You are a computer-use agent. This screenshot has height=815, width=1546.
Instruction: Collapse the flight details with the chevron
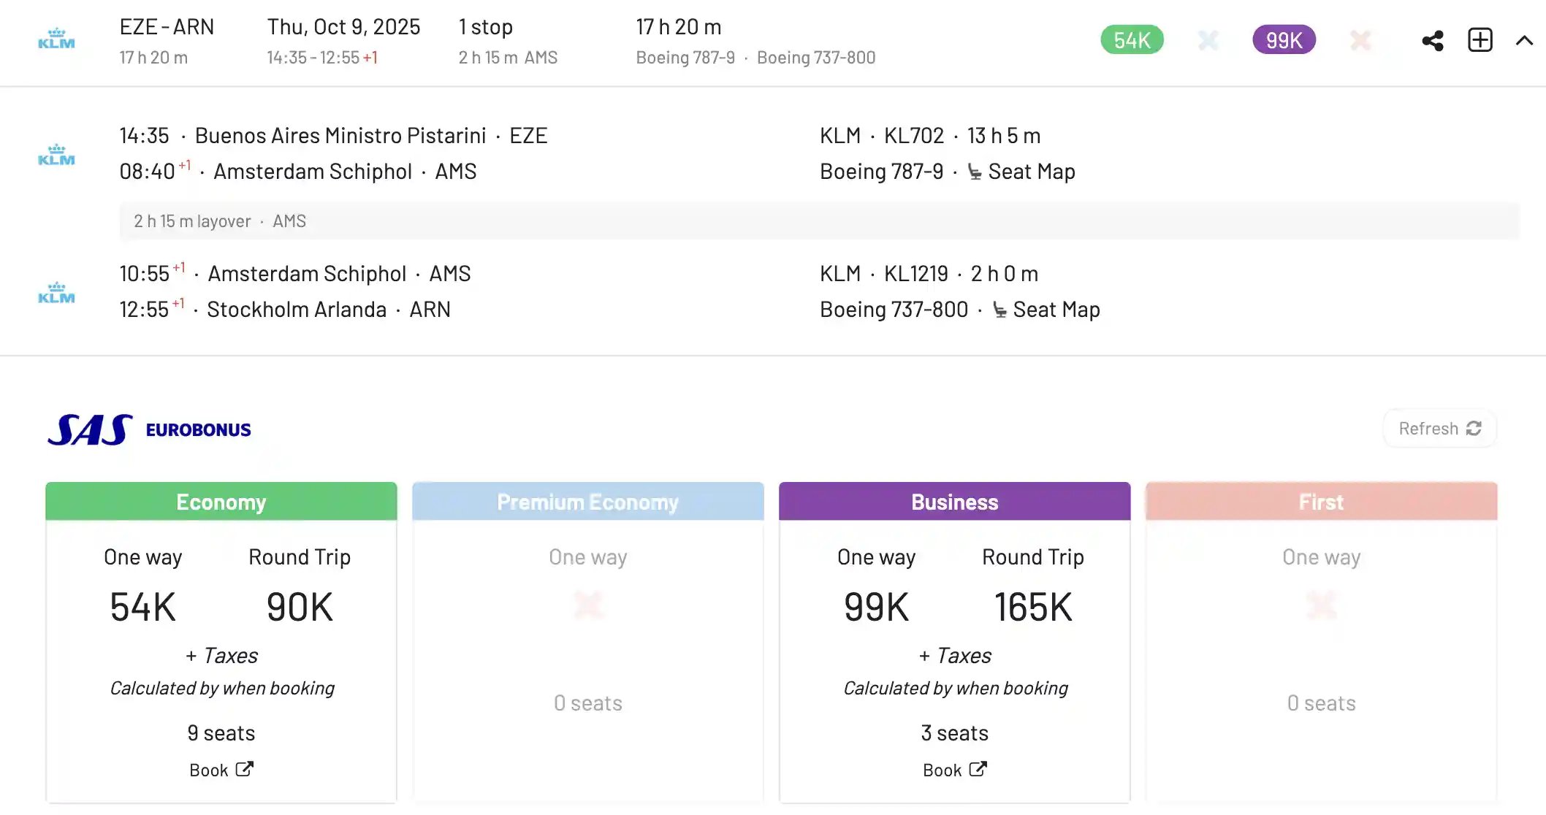point(1524,41)
